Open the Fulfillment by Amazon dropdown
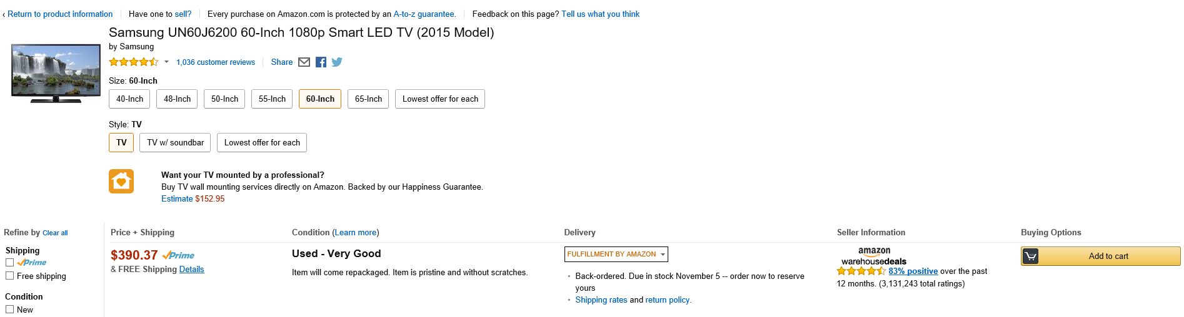 pyautogui.click(x=616, y=254)
